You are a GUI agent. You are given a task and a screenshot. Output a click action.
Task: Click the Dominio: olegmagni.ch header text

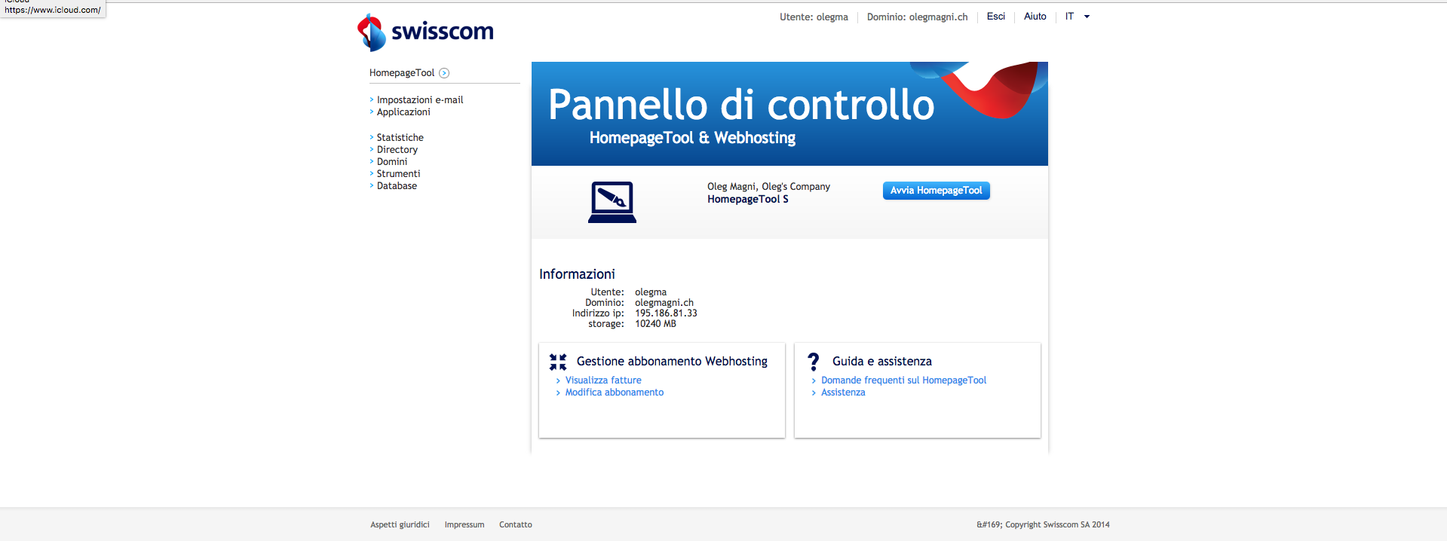[x=917, y=17]
